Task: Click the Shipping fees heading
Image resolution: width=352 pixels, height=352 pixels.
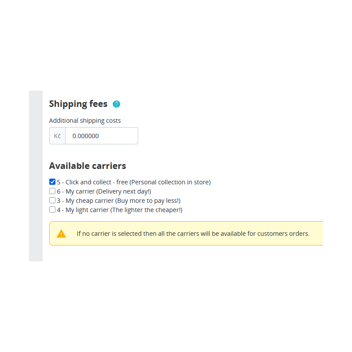Action: (78, 104)
